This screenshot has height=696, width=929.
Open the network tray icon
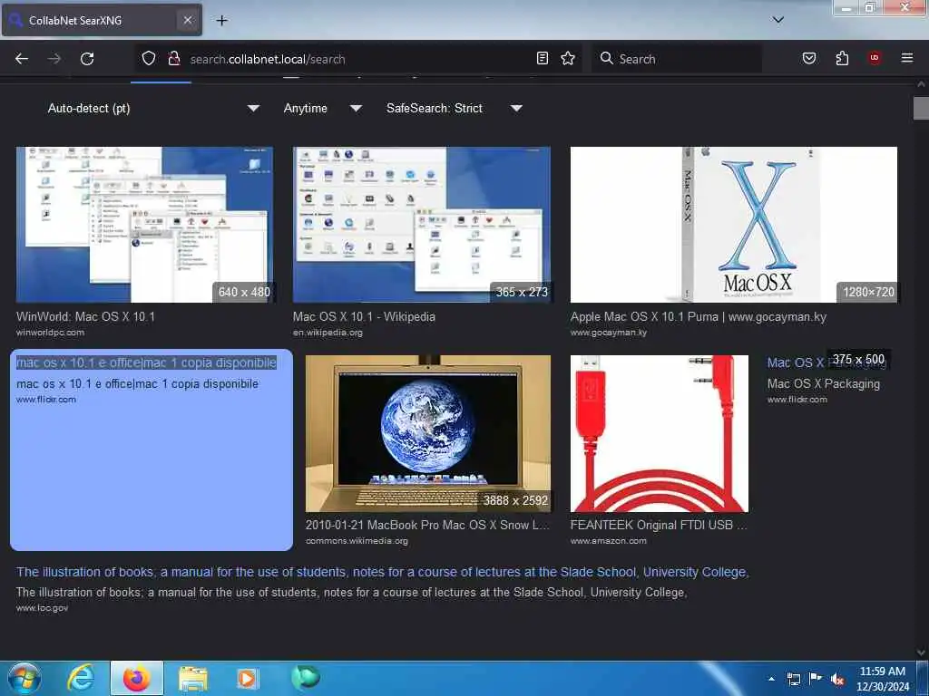[794, 679]
